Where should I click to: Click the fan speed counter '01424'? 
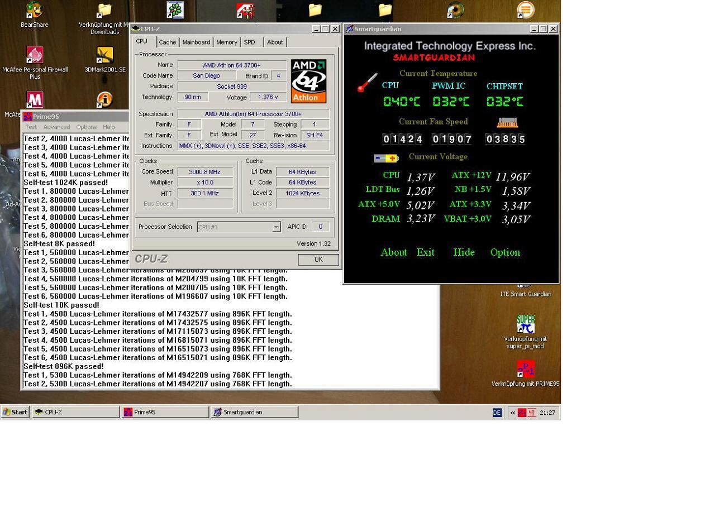pyautogui.click(x=403, y=139)
